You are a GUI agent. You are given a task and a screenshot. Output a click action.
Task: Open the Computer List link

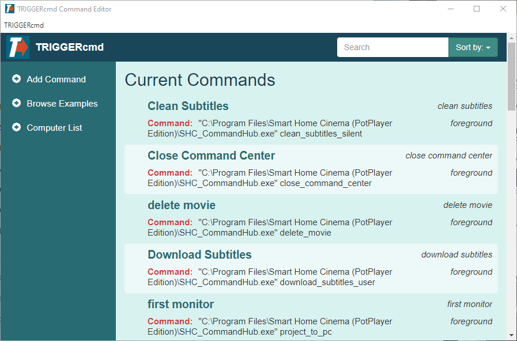coord(54,127)
